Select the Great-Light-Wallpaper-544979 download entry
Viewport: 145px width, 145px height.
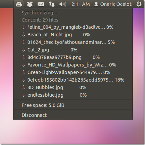pyautogui.click(x=73, y=72)
